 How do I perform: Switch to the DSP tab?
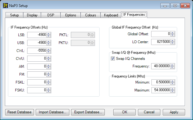[51, 15]
